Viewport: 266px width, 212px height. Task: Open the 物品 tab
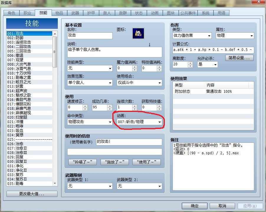[59, 13]
